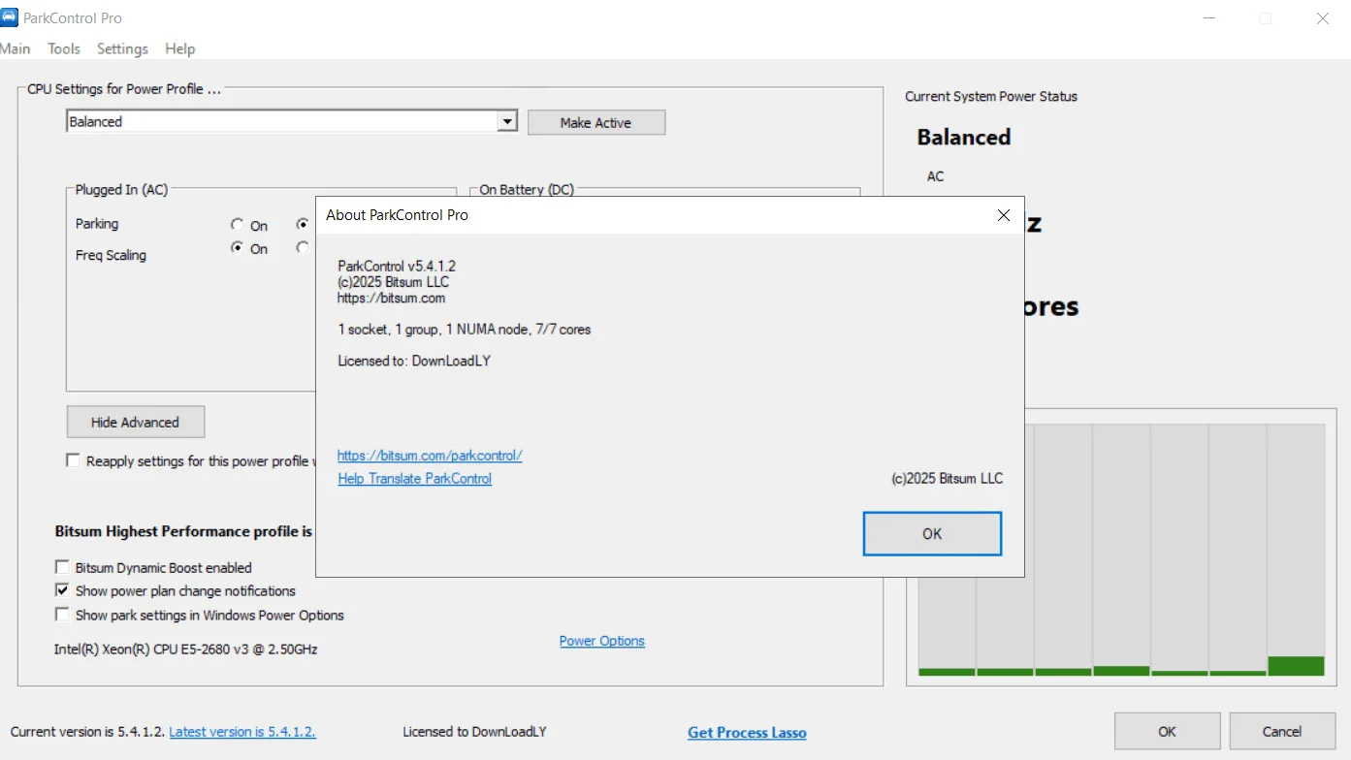Image resolution: width=1351 pixels, height=760 pixels.
Task: Open the Main menu
Action: point(16,48)
